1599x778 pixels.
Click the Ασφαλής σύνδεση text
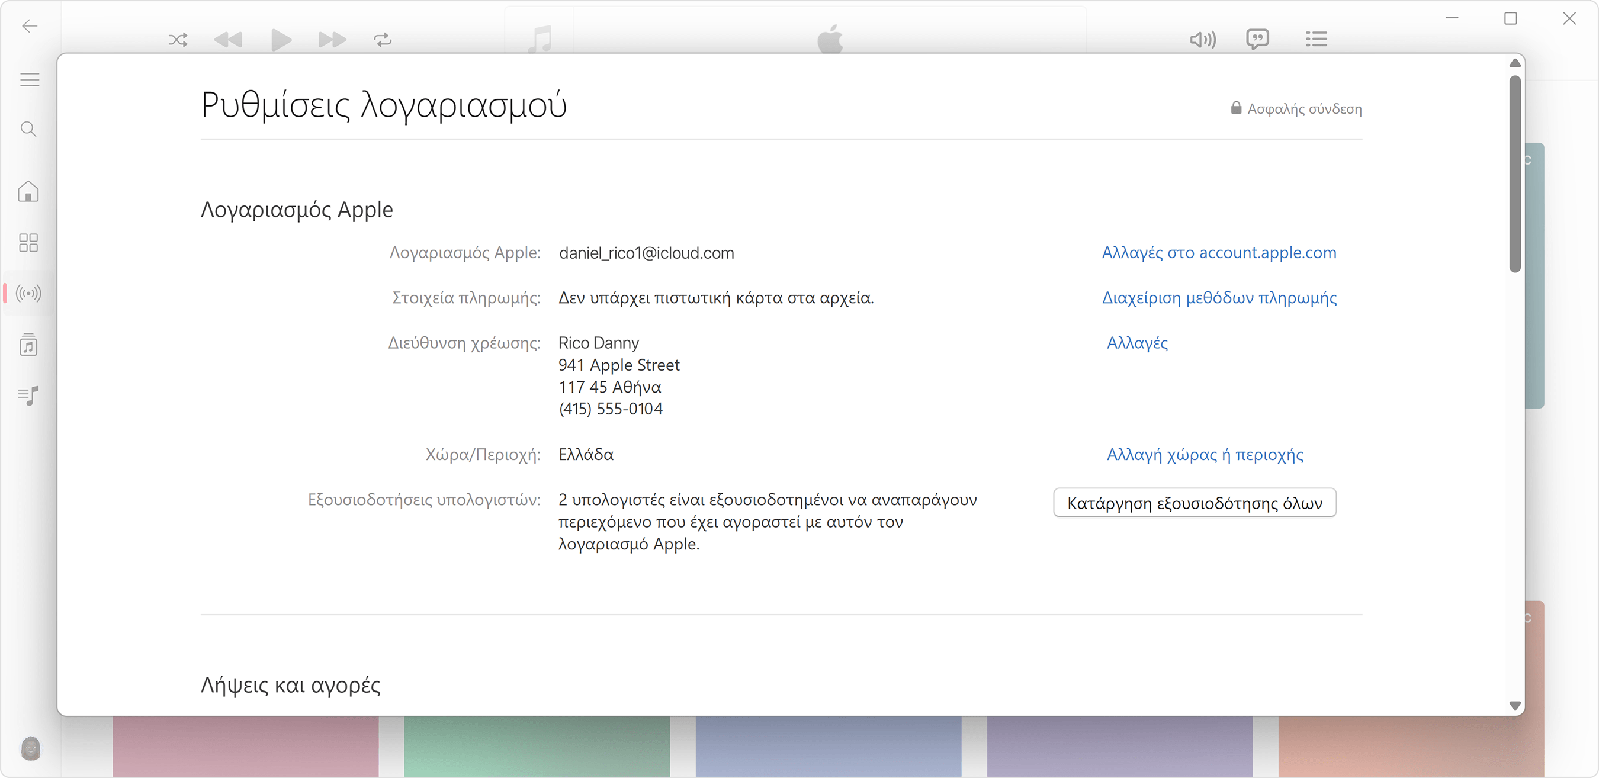[1305, 109]
